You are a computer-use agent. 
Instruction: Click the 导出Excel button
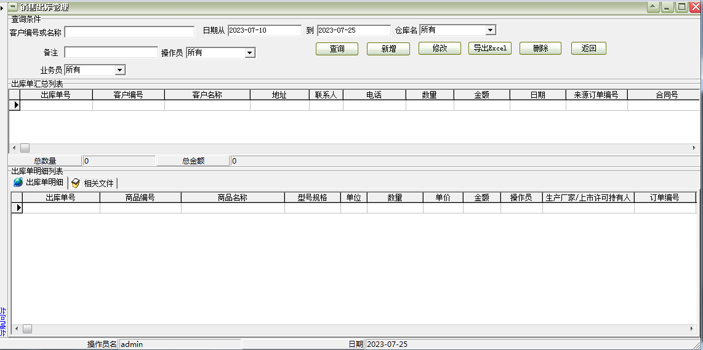[x=489, y=49]
